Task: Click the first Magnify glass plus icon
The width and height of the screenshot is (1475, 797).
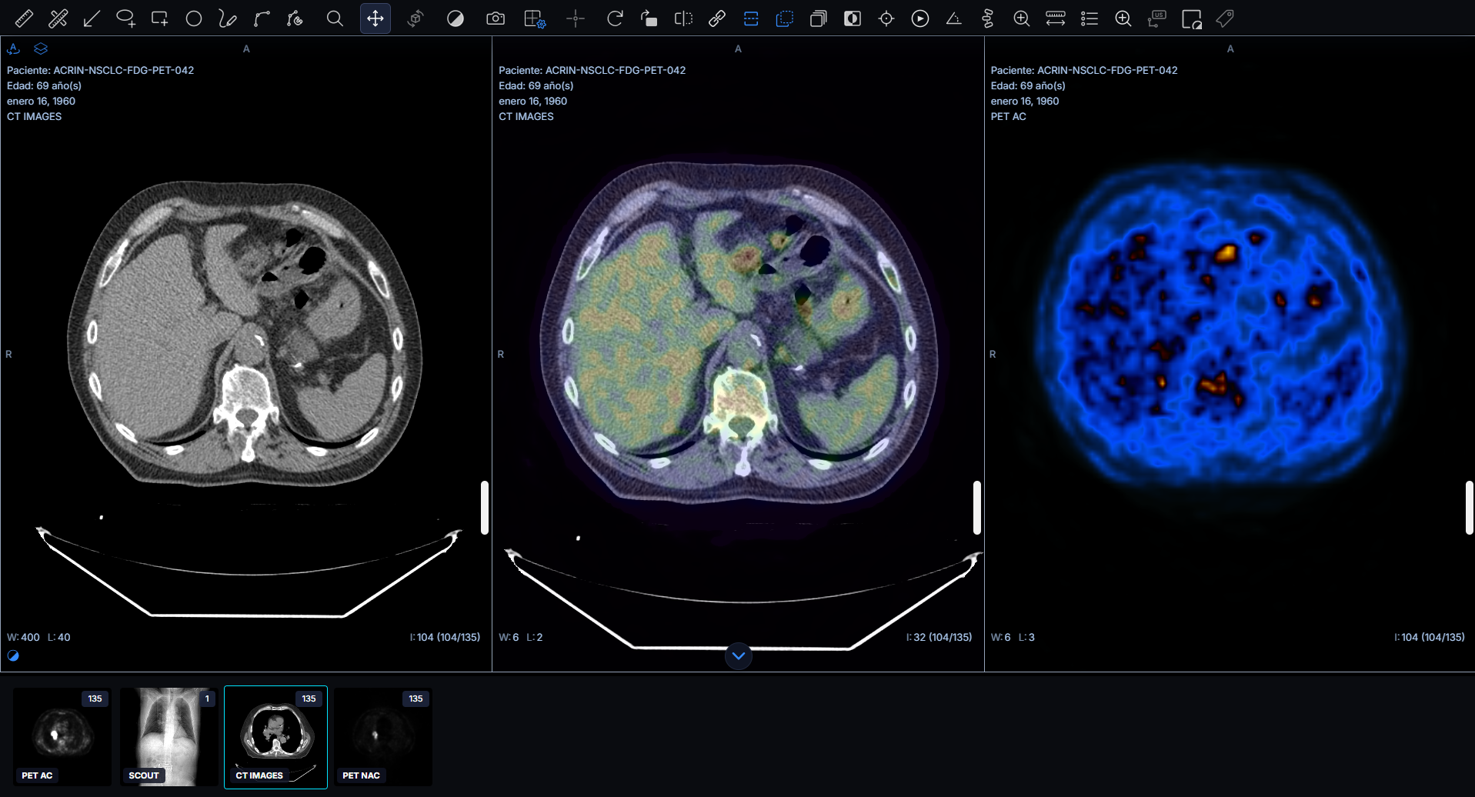Action: (1022, 18)
